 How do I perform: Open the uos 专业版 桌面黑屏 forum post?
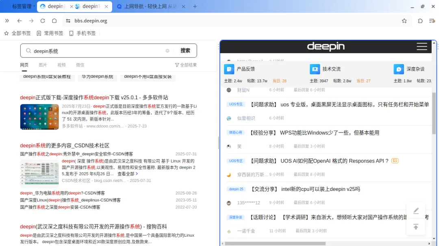(x=339, y=105)
